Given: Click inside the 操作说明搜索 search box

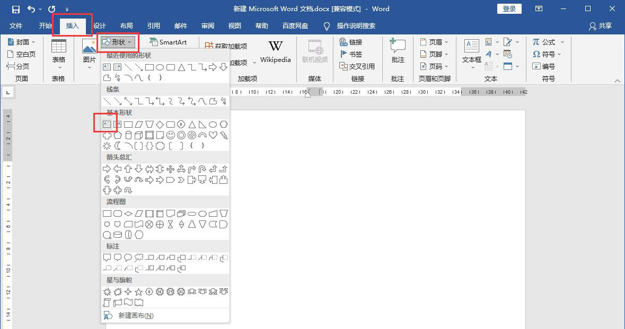Looking at the screenshot, I should pos(355,25).
